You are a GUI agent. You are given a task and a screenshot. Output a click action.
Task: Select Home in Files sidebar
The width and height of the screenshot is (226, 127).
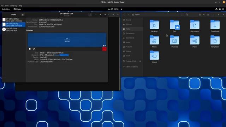132,29
